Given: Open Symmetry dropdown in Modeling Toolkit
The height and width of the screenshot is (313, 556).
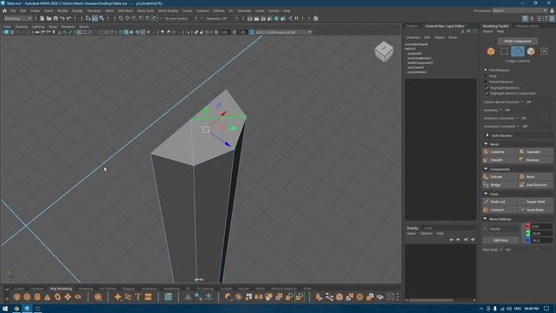Looking at the screenshot, I should click(x=500, y=110).
